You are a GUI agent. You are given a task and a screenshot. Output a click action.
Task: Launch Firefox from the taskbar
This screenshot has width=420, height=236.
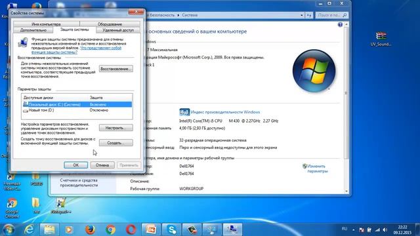[90, 229]
